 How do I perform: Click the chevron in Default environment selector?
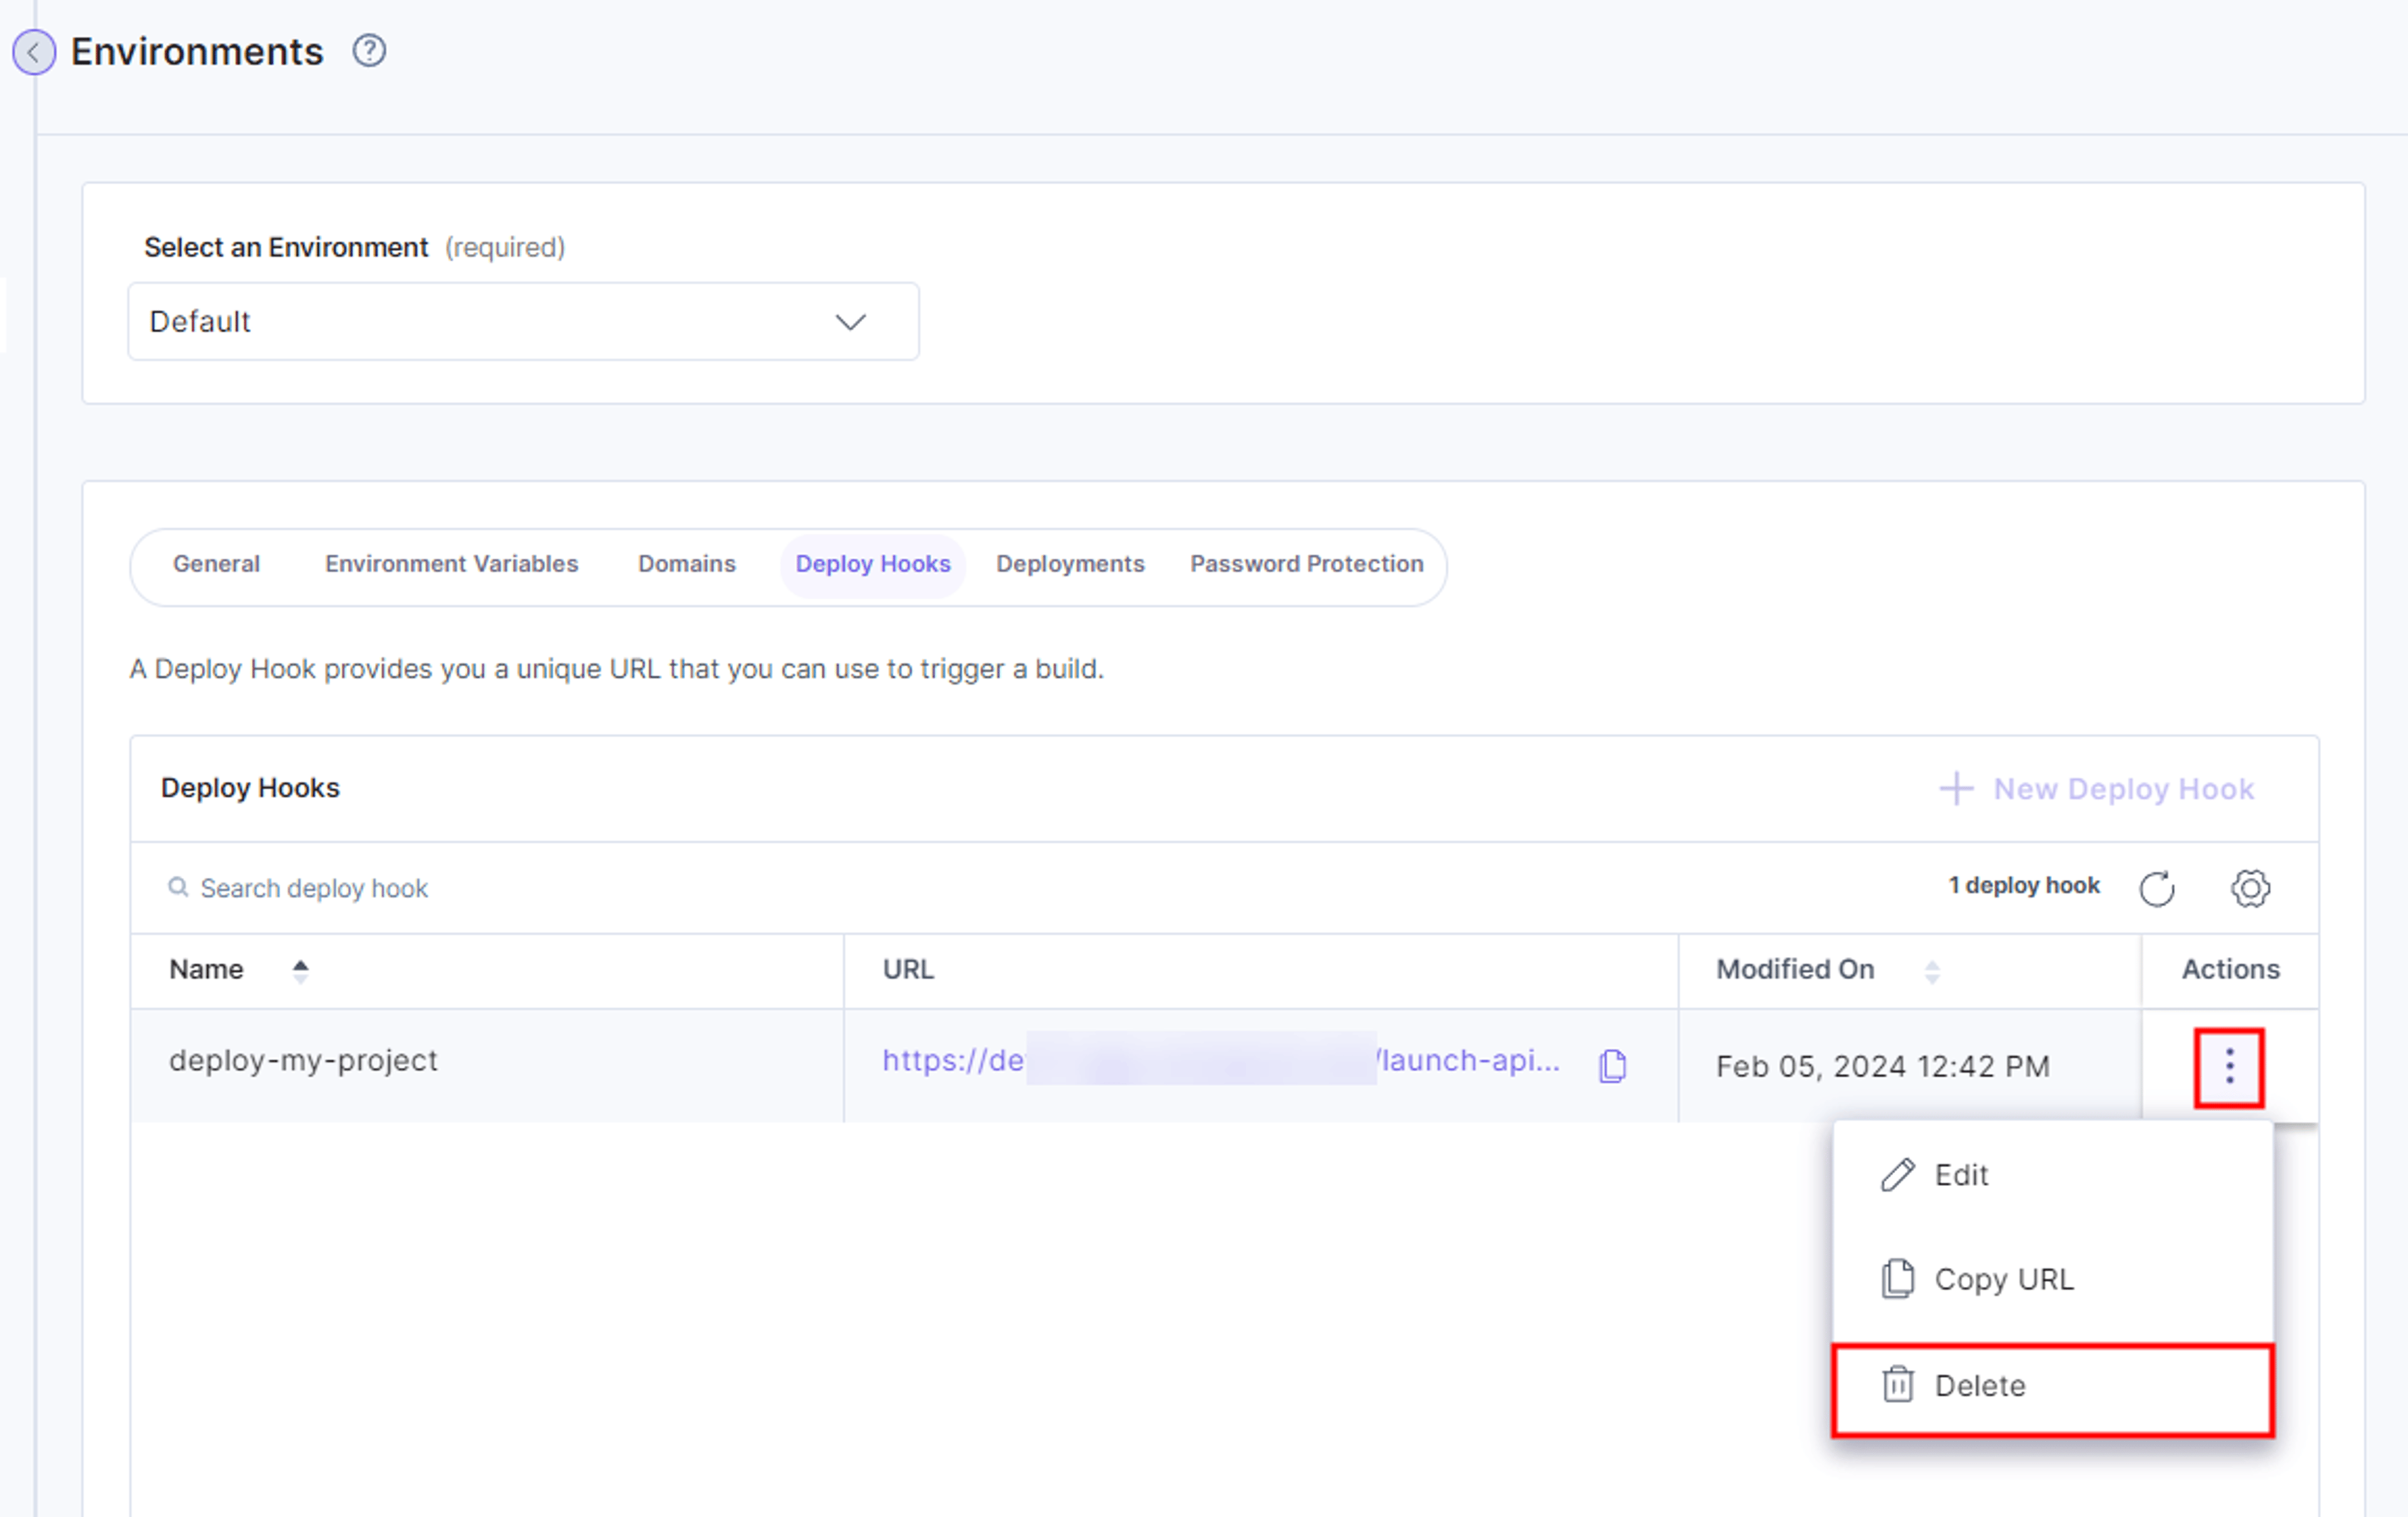click(850, 322)
